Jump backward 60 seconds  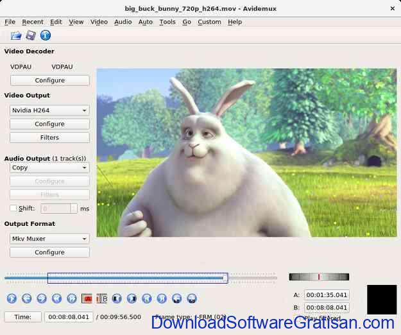pos(176,298)
